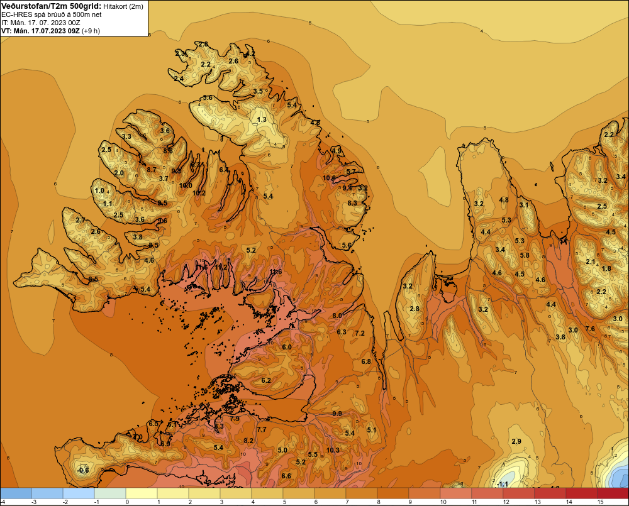Click the "7.7" temperature value
The width and height of the screenshot is (629, 506).
[x=262, y=429]
